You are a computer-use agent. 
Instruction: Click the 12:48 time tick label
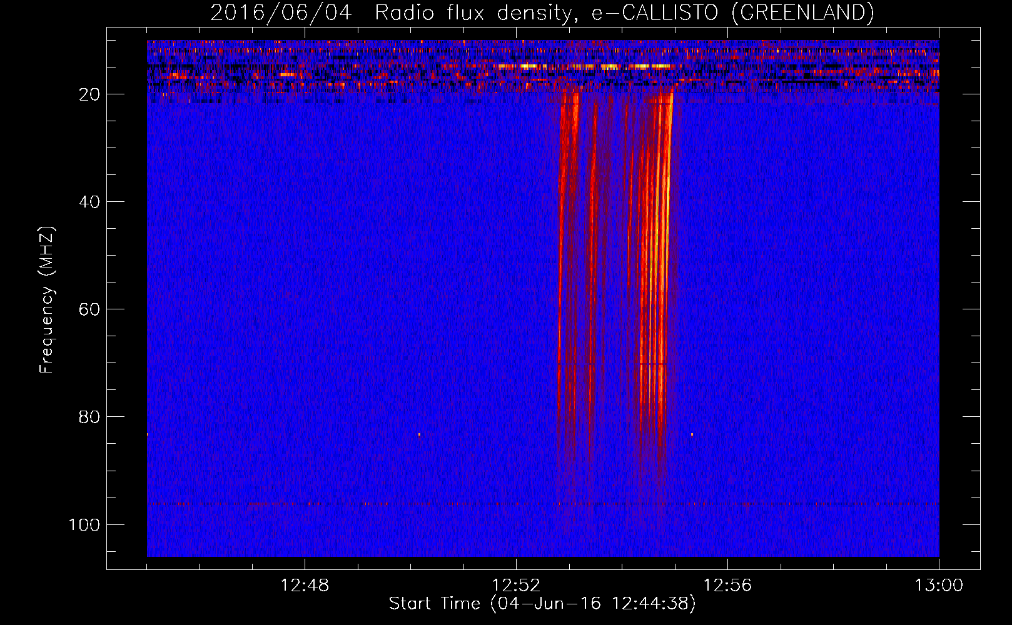point(305,586)
